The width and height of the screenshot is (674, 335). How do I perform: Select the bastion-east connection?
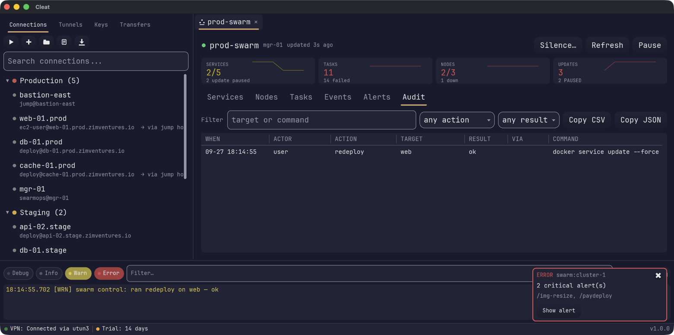(x=96, y=99)
